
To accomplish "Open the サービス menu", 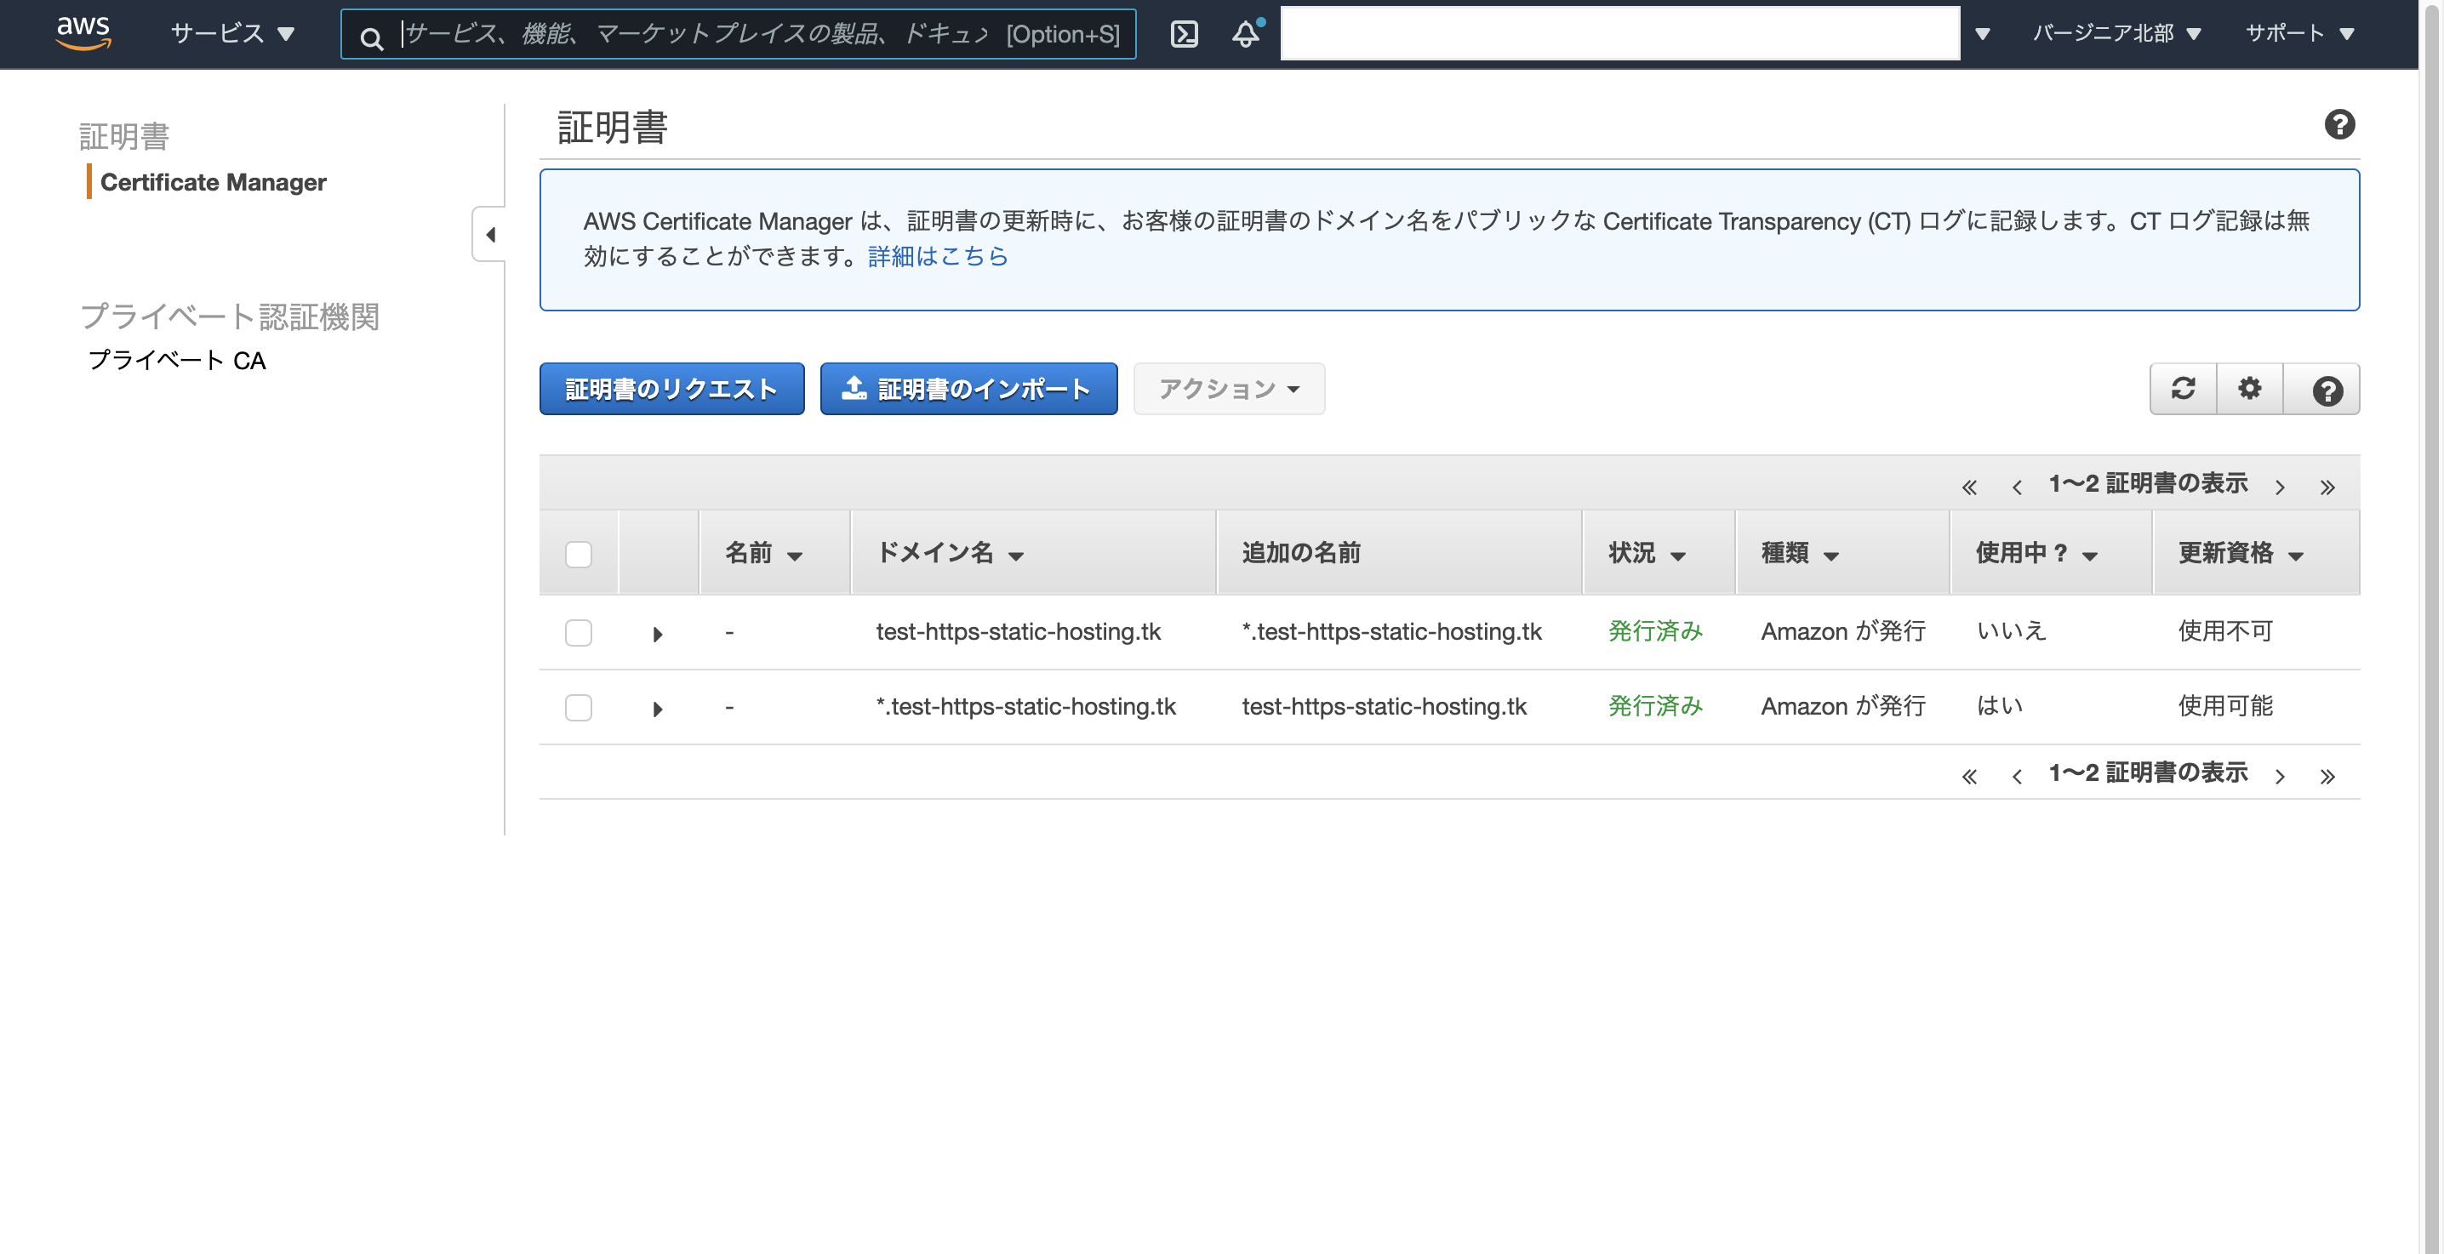I will (x=231, y=34).
